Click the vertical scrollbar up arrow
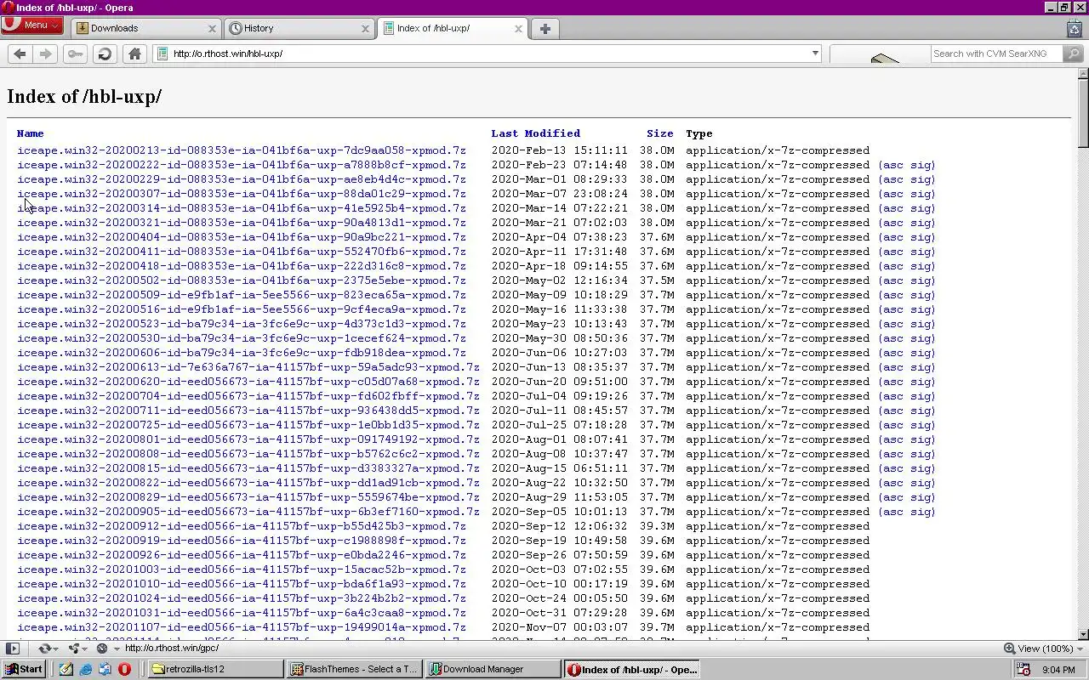1089x680 pixels. pos(1083,74)
